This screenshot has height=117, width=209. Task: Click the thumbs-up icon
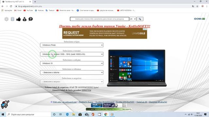(x=19, y=19)
